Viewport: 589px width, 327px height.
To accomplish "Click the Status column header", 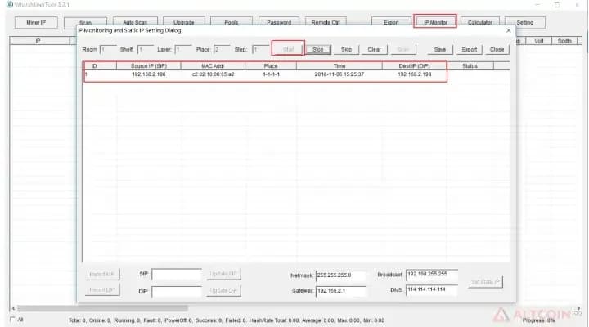I will (x=470, y=66).
